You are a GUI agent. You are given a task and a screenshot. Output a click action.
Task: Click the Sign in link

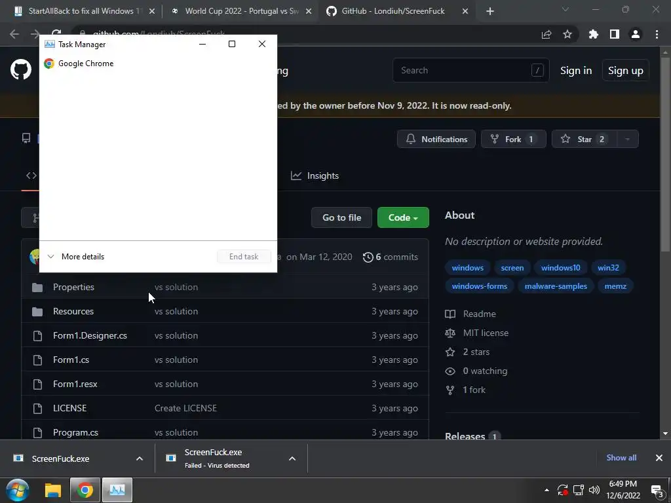coord(576,71)
